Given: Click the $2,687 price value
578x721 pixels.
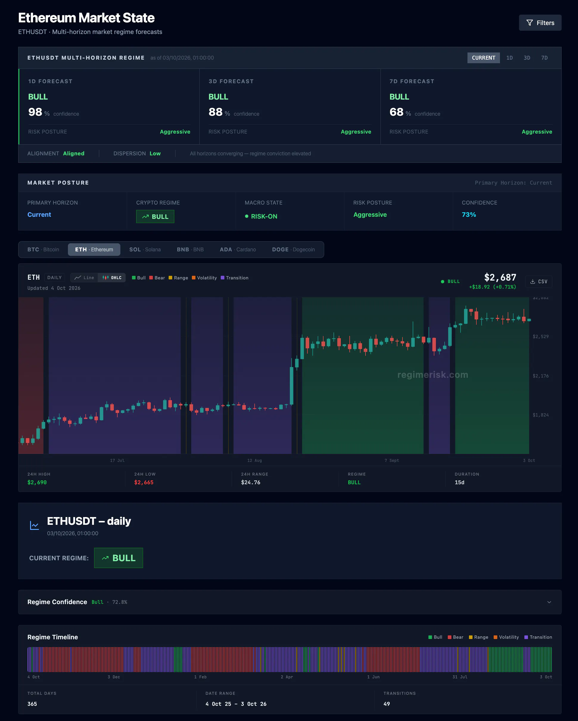Looking at the screenshot, I should [x=500, y=277].
